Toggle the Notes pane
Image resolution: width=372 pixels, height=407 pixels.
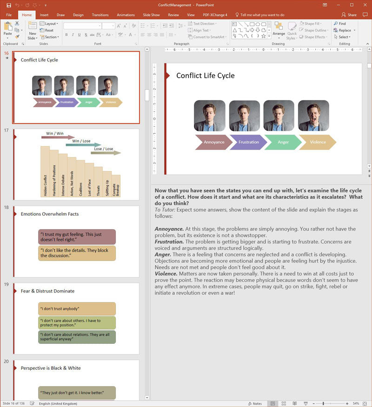[x=255, y=403]
